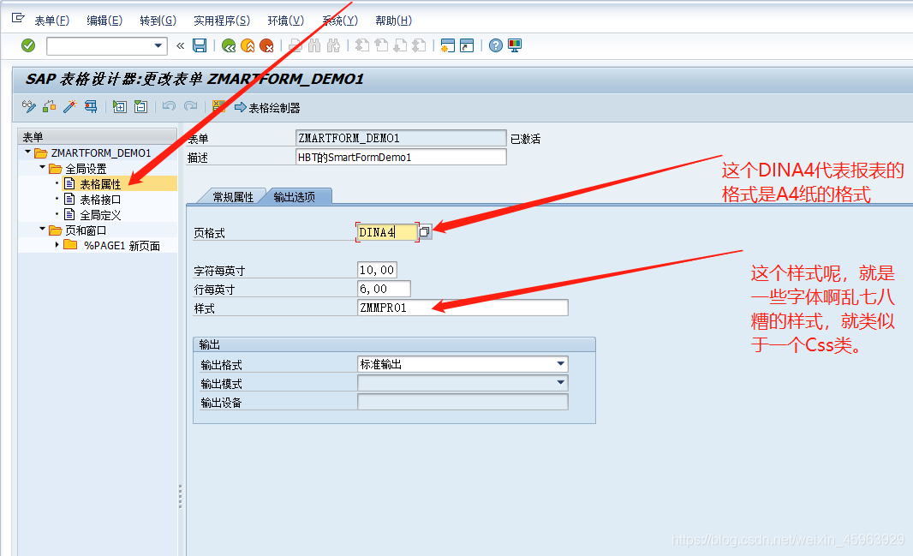The image size is (913, 556).
Task: Click the 描述 HBT的SmartFormDemo1 field
Action: click(x=401, y=157)
